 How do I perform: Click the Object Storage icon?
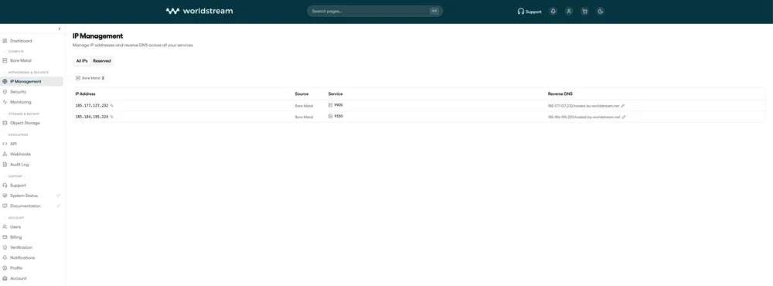(x=5, y=123)
